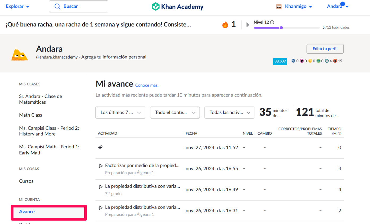This screenshot has height=224, width=370.
Task: Open the Andara account dropdown
Action: pyautogui.click(x=338, y=7)
